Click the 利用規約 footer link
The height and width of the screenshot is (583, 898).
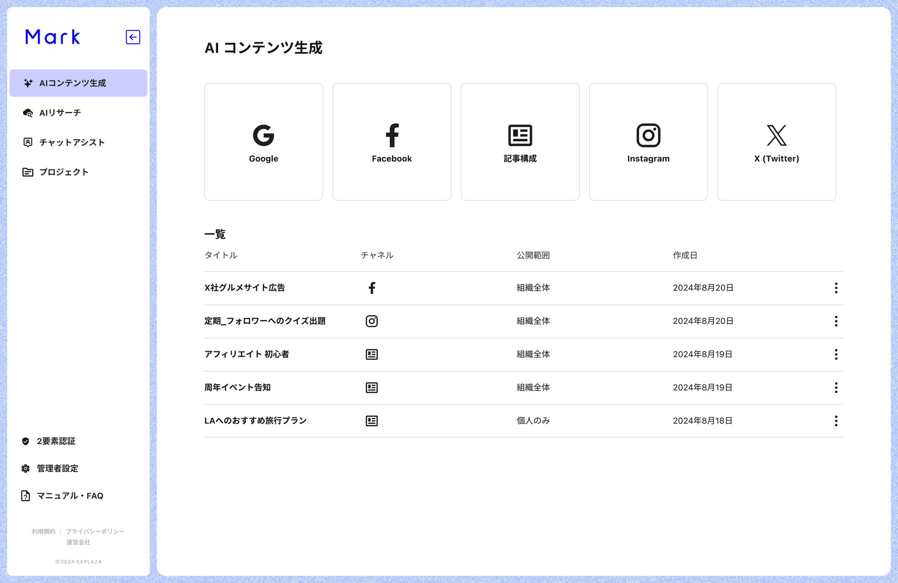(x=43, y=531)
